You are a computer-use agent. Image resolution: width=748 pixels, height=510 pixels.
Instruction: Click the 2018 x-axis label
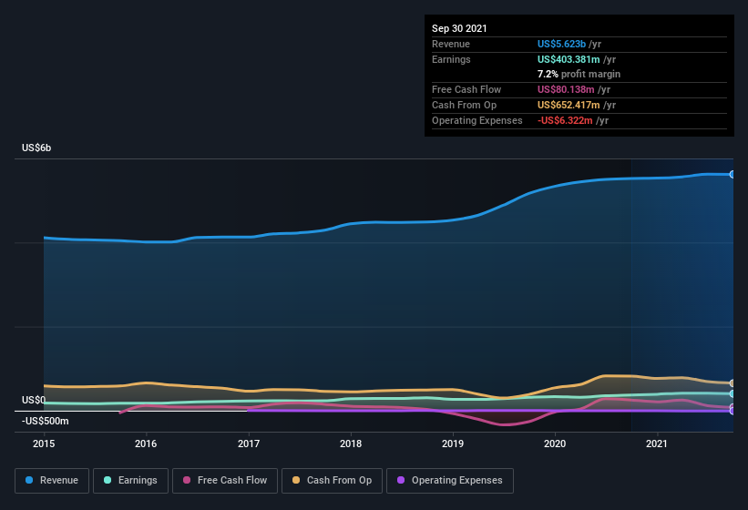(x=351, y=444)
